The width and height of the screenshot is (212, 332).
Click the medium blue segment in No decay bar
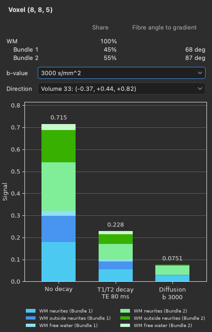point(59,229)
